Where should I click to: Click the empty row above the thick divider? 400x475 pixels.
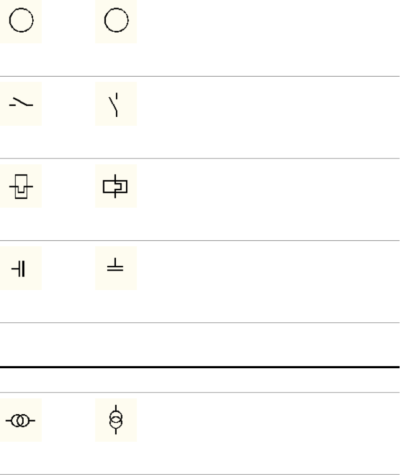pos(200,344)
